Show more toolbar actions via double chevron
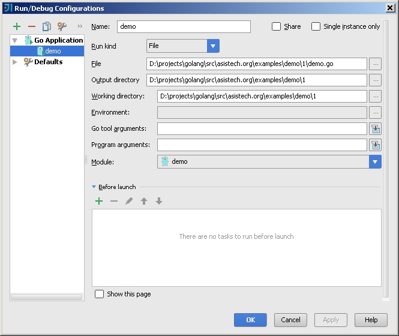Screen dimensions: 399x336 (x=80, y=26)
